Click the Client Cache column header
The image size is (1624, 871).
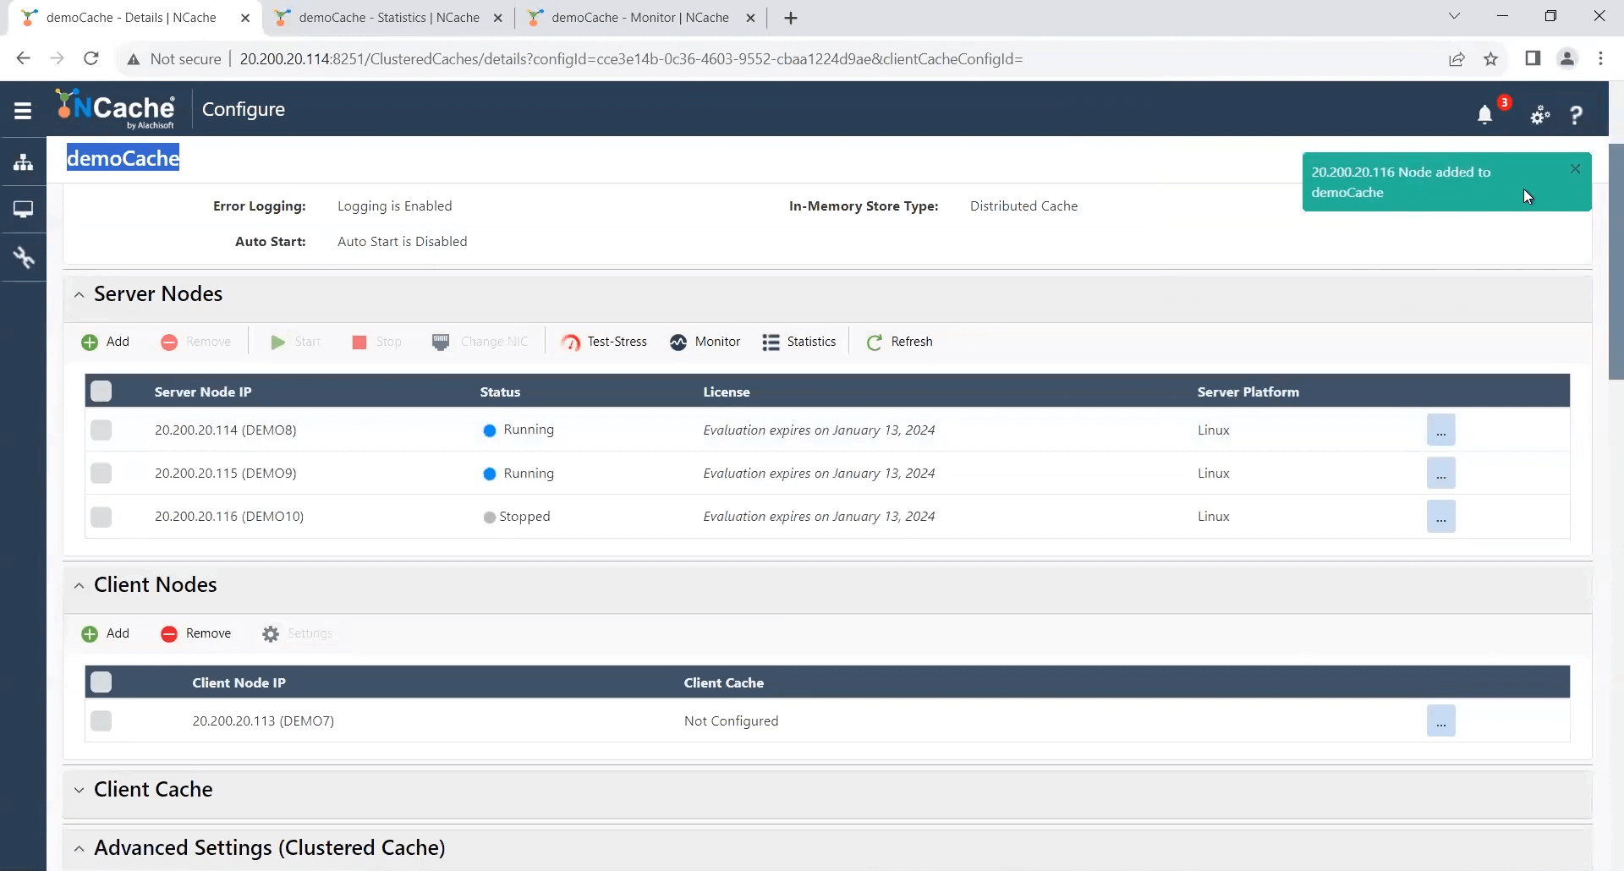click(724, 682)
